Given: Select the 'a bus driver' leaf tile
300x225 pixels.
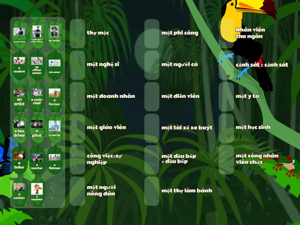Looking at the screenshot, I should click(19, 128).
